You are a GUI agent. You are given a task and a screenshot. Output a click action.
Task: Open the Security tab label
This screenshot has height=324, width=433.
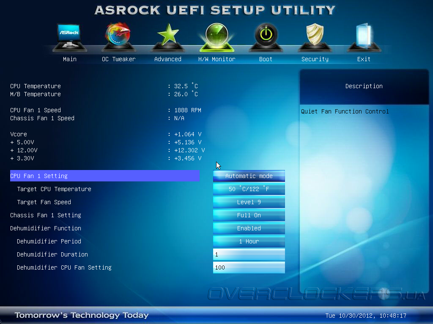(315, 59)
